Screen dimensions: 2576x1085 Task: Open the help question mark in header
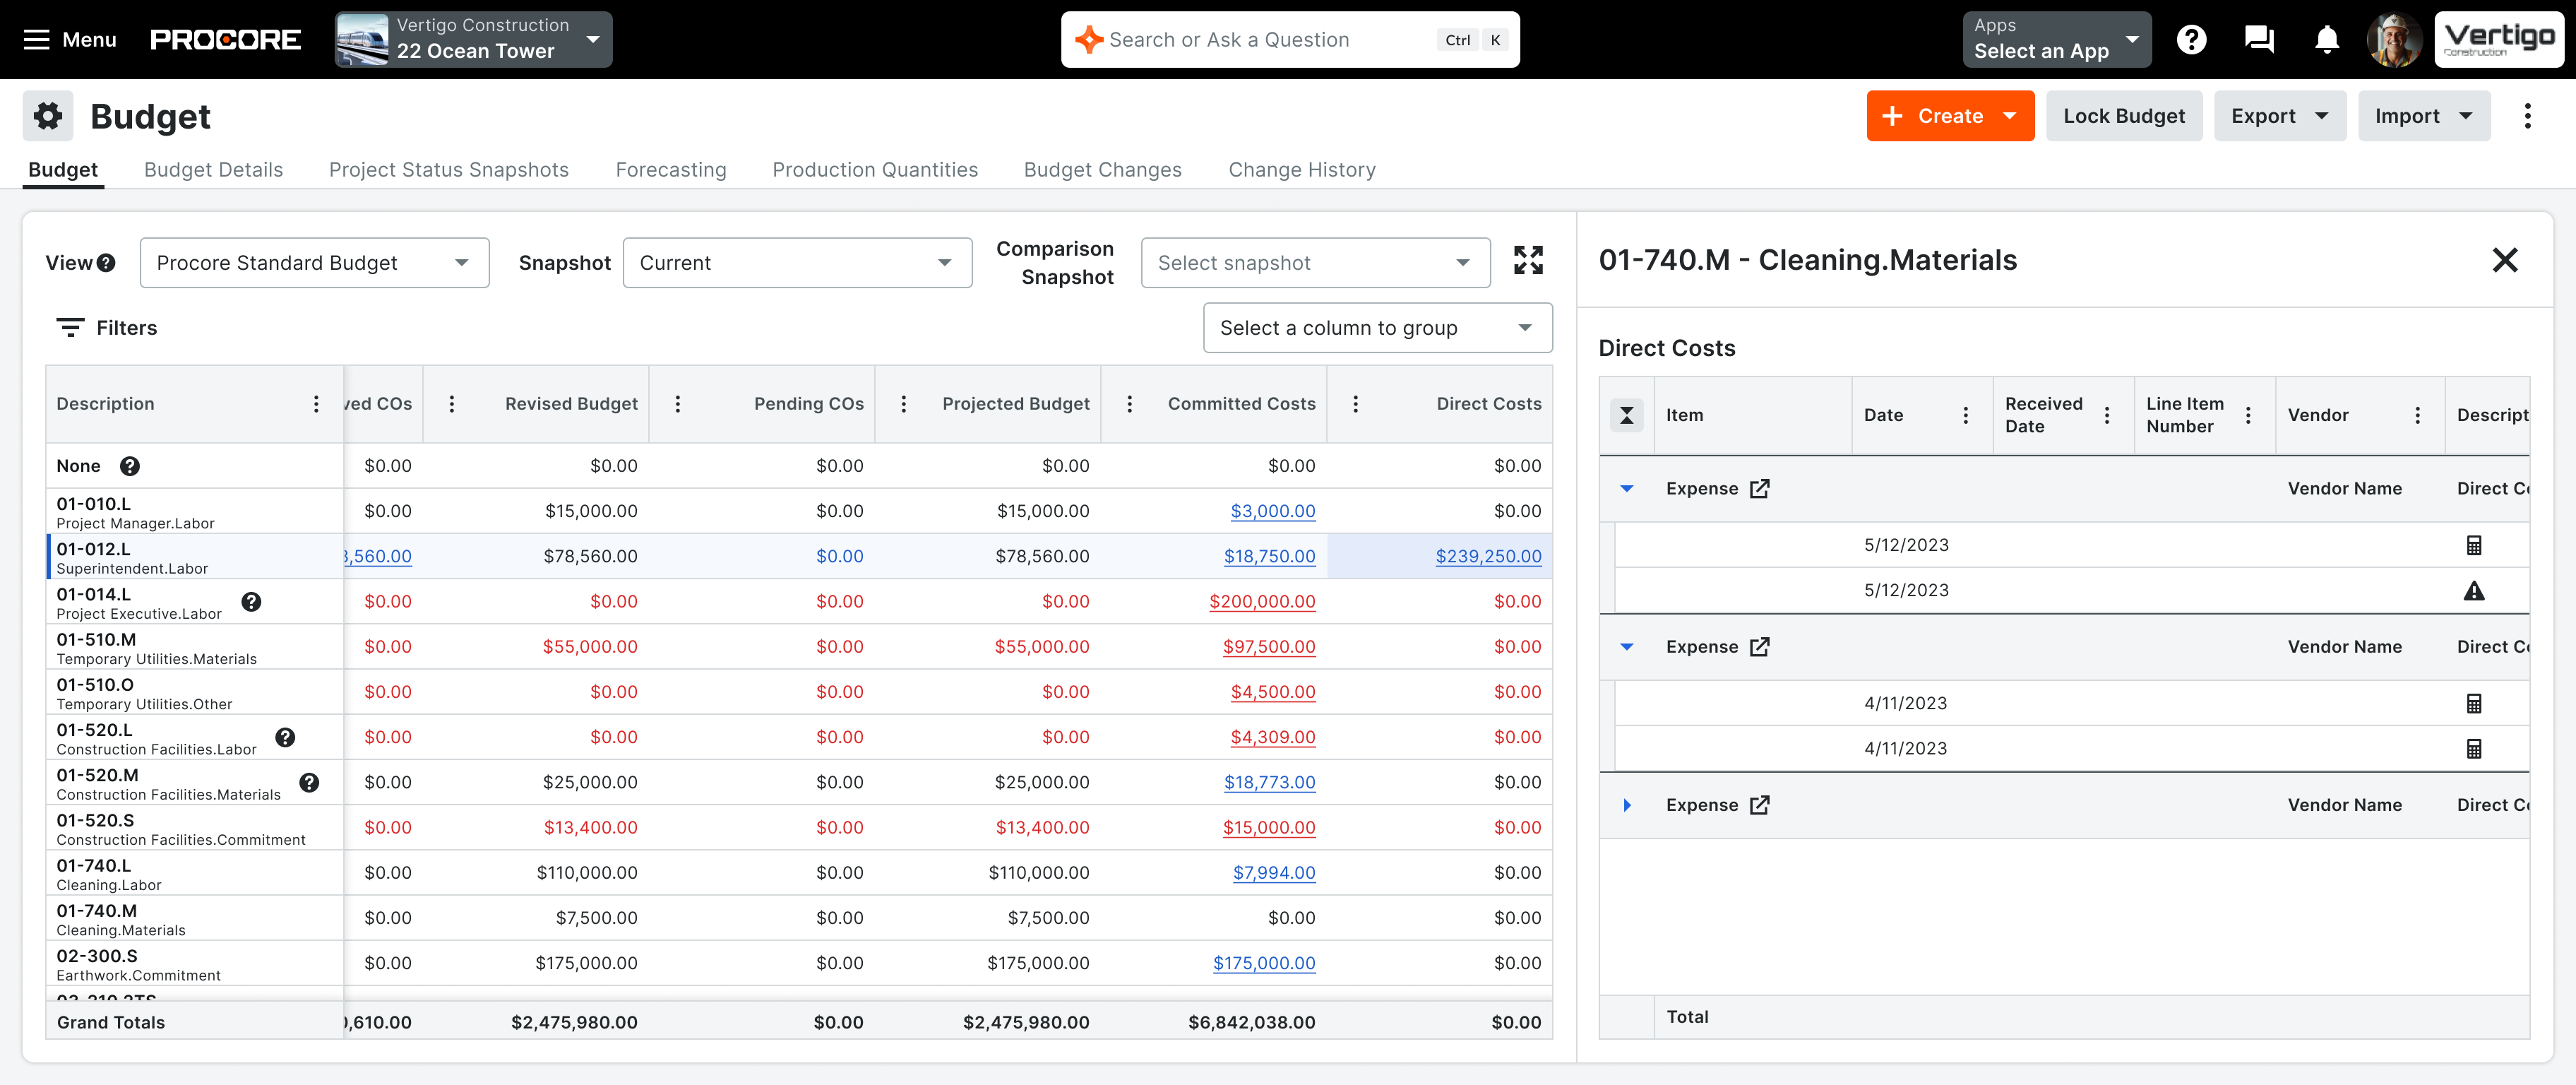click(x=2191, y=40)
